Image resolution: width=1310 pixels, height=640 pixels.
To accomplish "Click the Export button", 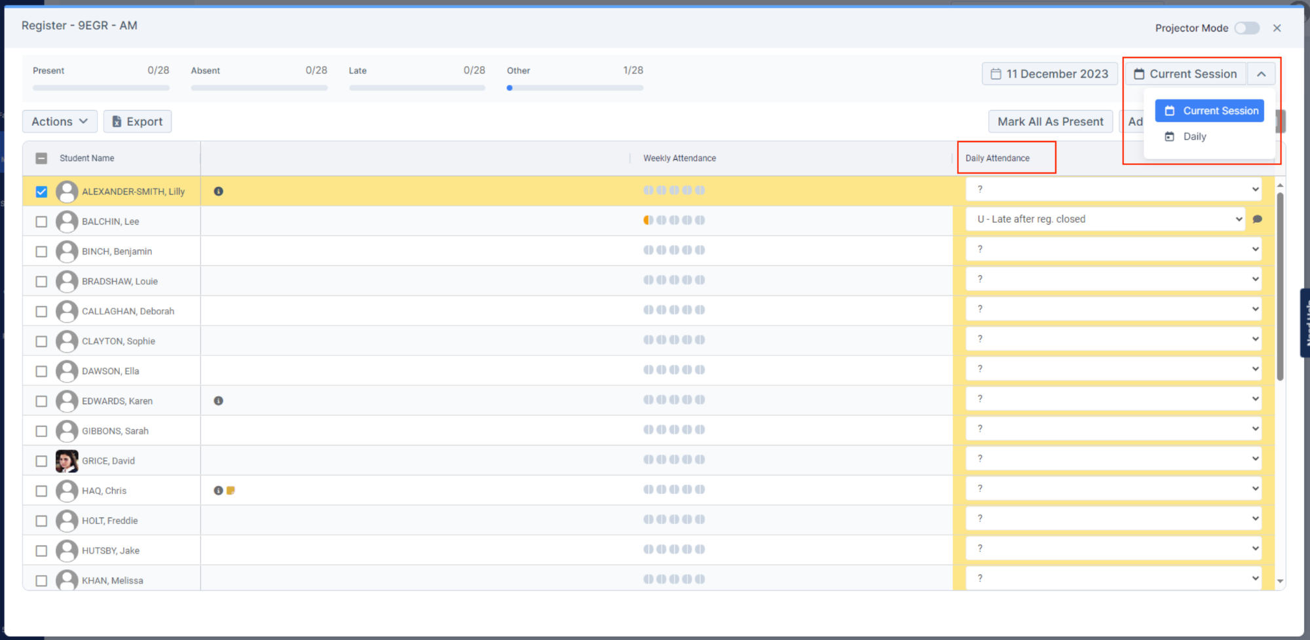I will (138, 121).
